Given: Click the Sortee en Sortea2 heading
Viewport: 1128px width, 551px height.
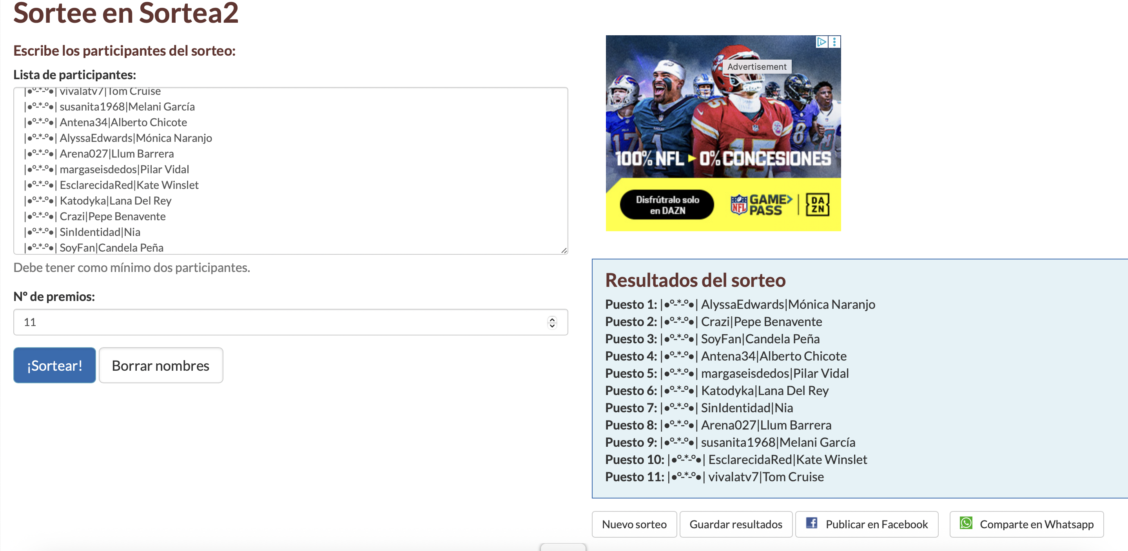Looking at the screenshot, I should (126, 13).
